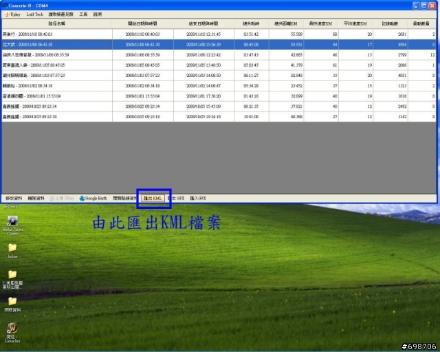The height and width of the screenshot is (352, 440).
Task: Select the track row dated 2009/11/03 07:57:23
Action: click(219, 76)
